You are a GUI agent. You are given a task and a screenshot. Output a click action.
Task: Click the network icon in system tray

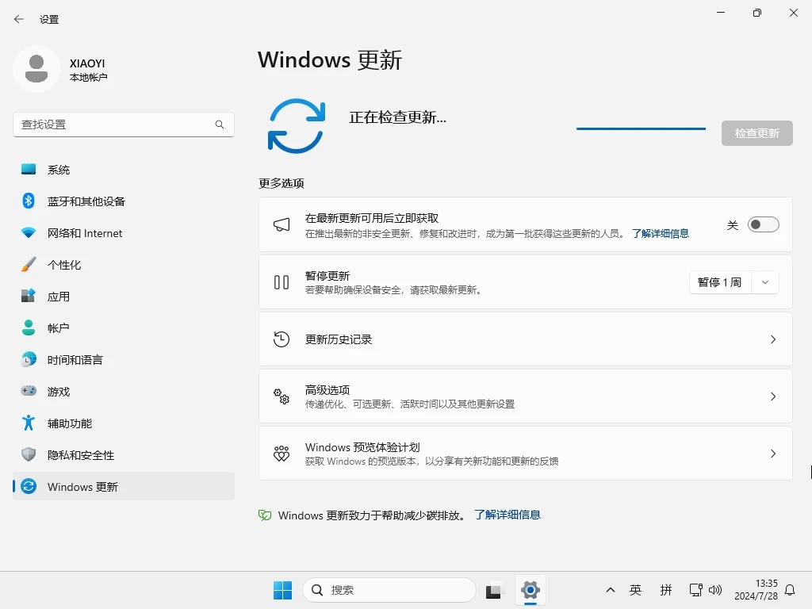click(x=696, y=590)
